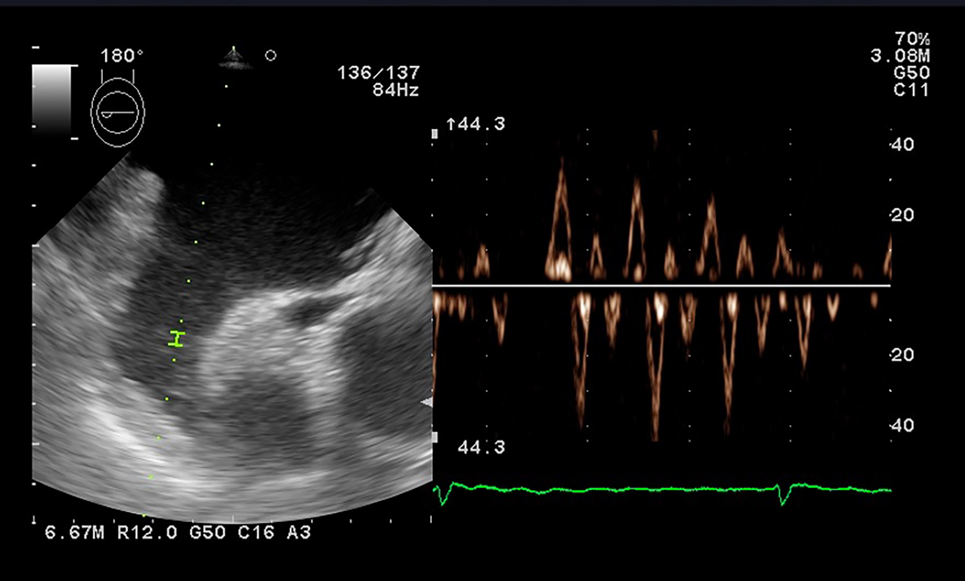
Task: Click the R12.0 depth range label
Action: (x=147, y=533)
